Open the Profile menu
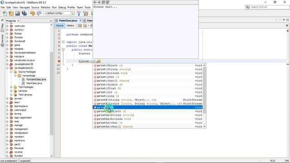Screen dimensions: 290x163 (x=71, y=7)
